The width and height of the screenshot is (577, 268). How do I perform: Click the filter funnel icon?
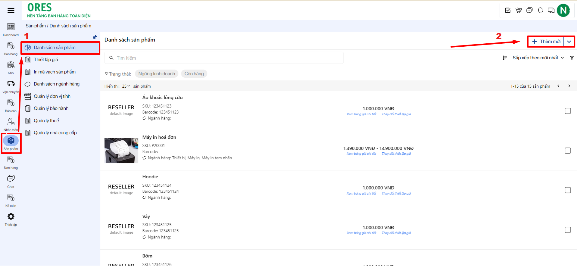coord(572,58)
